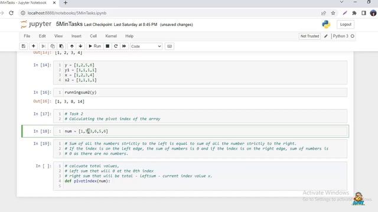Open the Insert menu
This screenshot has width=378, height=212.
[76, 36]
